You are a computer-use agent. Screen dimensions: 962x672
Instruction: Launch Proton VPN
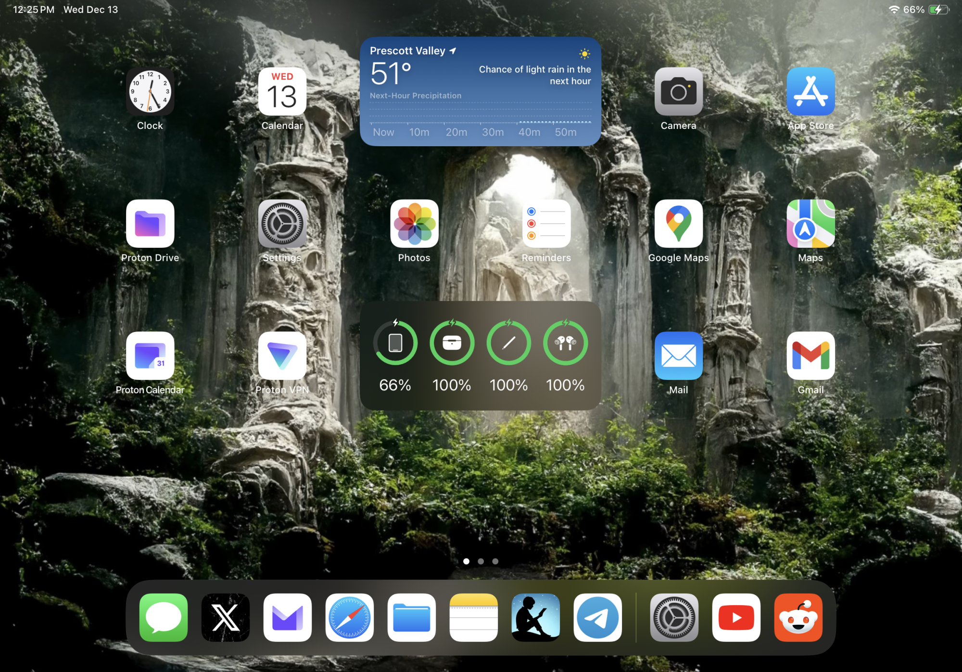(x=282, y=356)
